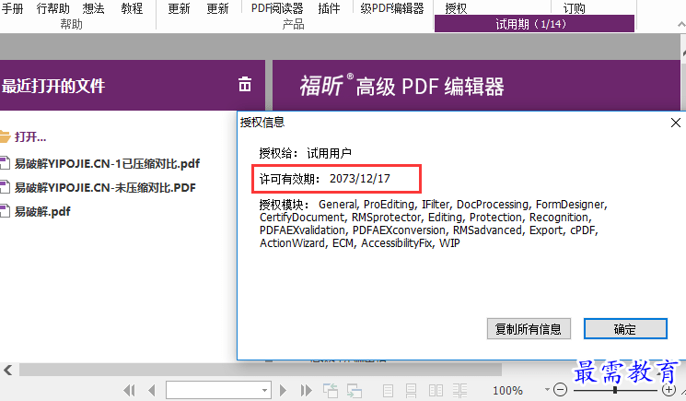Click the zoom slider handle
This screenshot has width=686, height=401.
click(615, 390)
